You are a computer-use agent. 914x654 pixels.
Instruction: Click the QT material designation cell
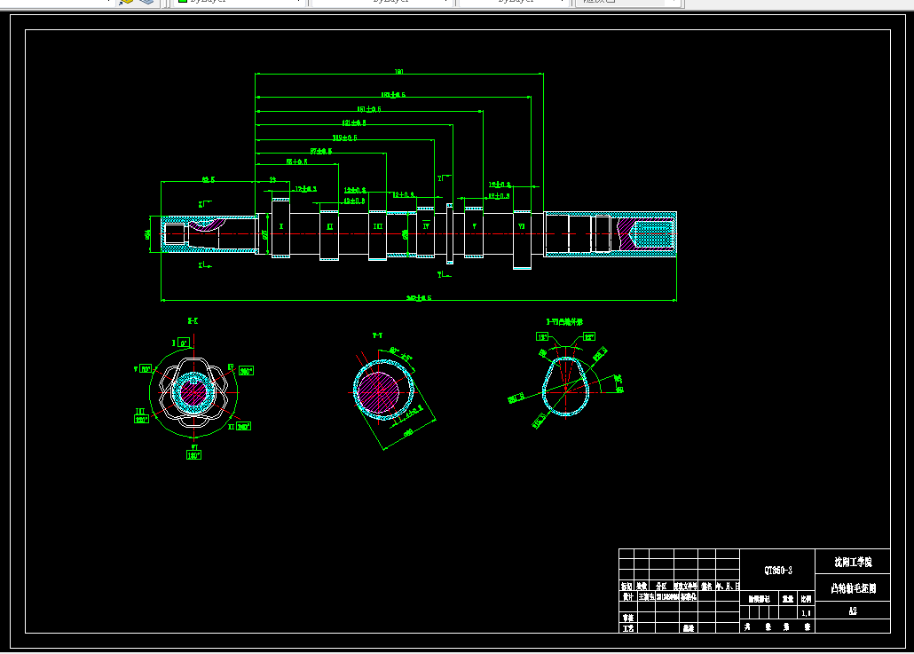(x=777, y=570)
